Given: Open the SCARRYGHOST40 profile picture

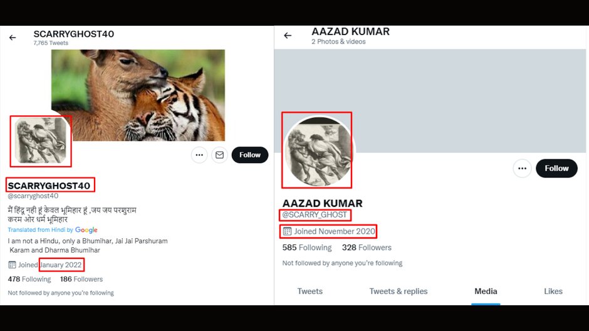Looking at the screenshot, I should pos(41,140).
